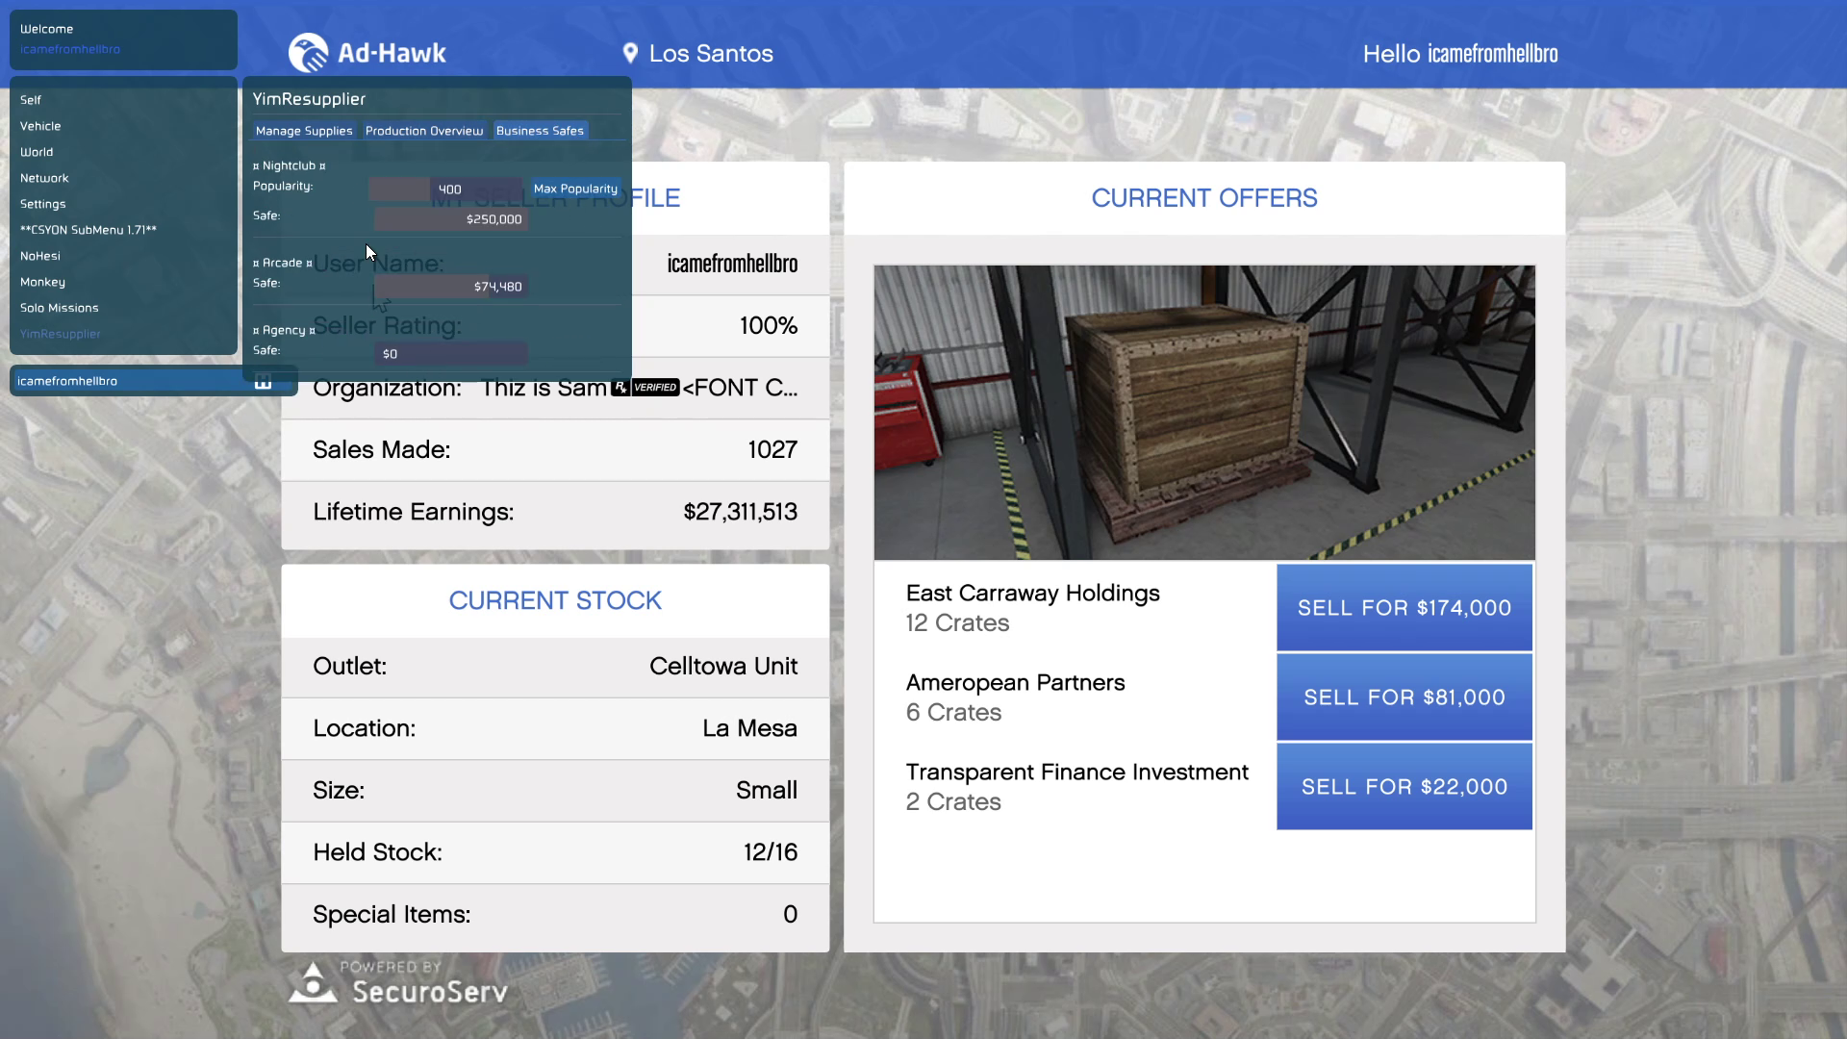Click the Ad-Hawk eagle logo icon
The height and width of the screenshot is (1039, 1847).
(309, 54)
